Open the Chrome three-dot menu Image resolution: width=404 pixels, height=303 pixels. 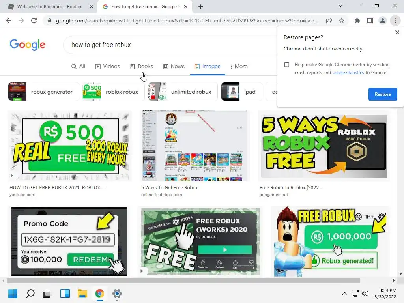(395, 21)
